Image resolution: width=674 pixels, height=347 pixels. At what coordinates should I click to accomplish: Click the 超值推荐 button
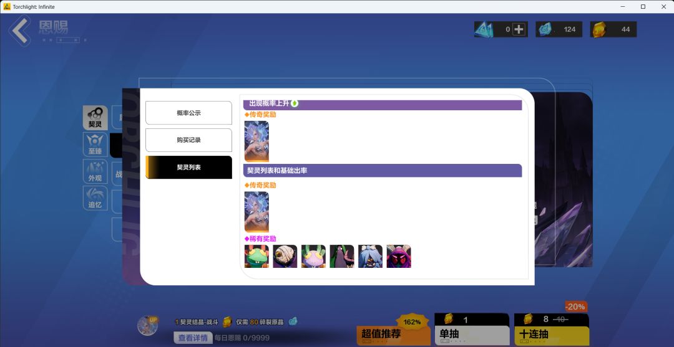(x=393, y=335)
